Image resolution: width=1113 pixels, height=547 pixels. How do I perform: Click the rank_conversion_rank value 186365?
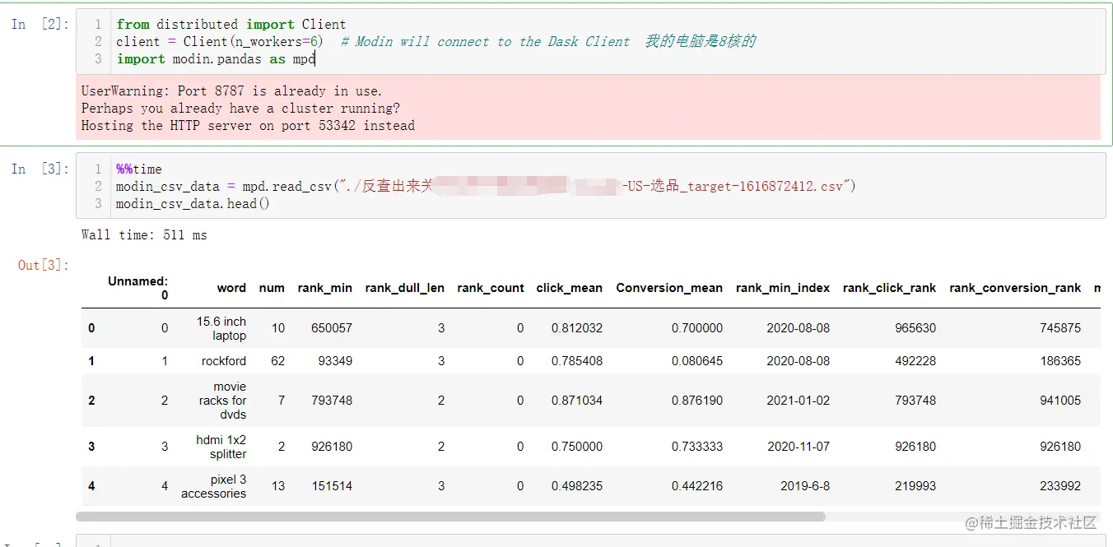pos(1060,361)
